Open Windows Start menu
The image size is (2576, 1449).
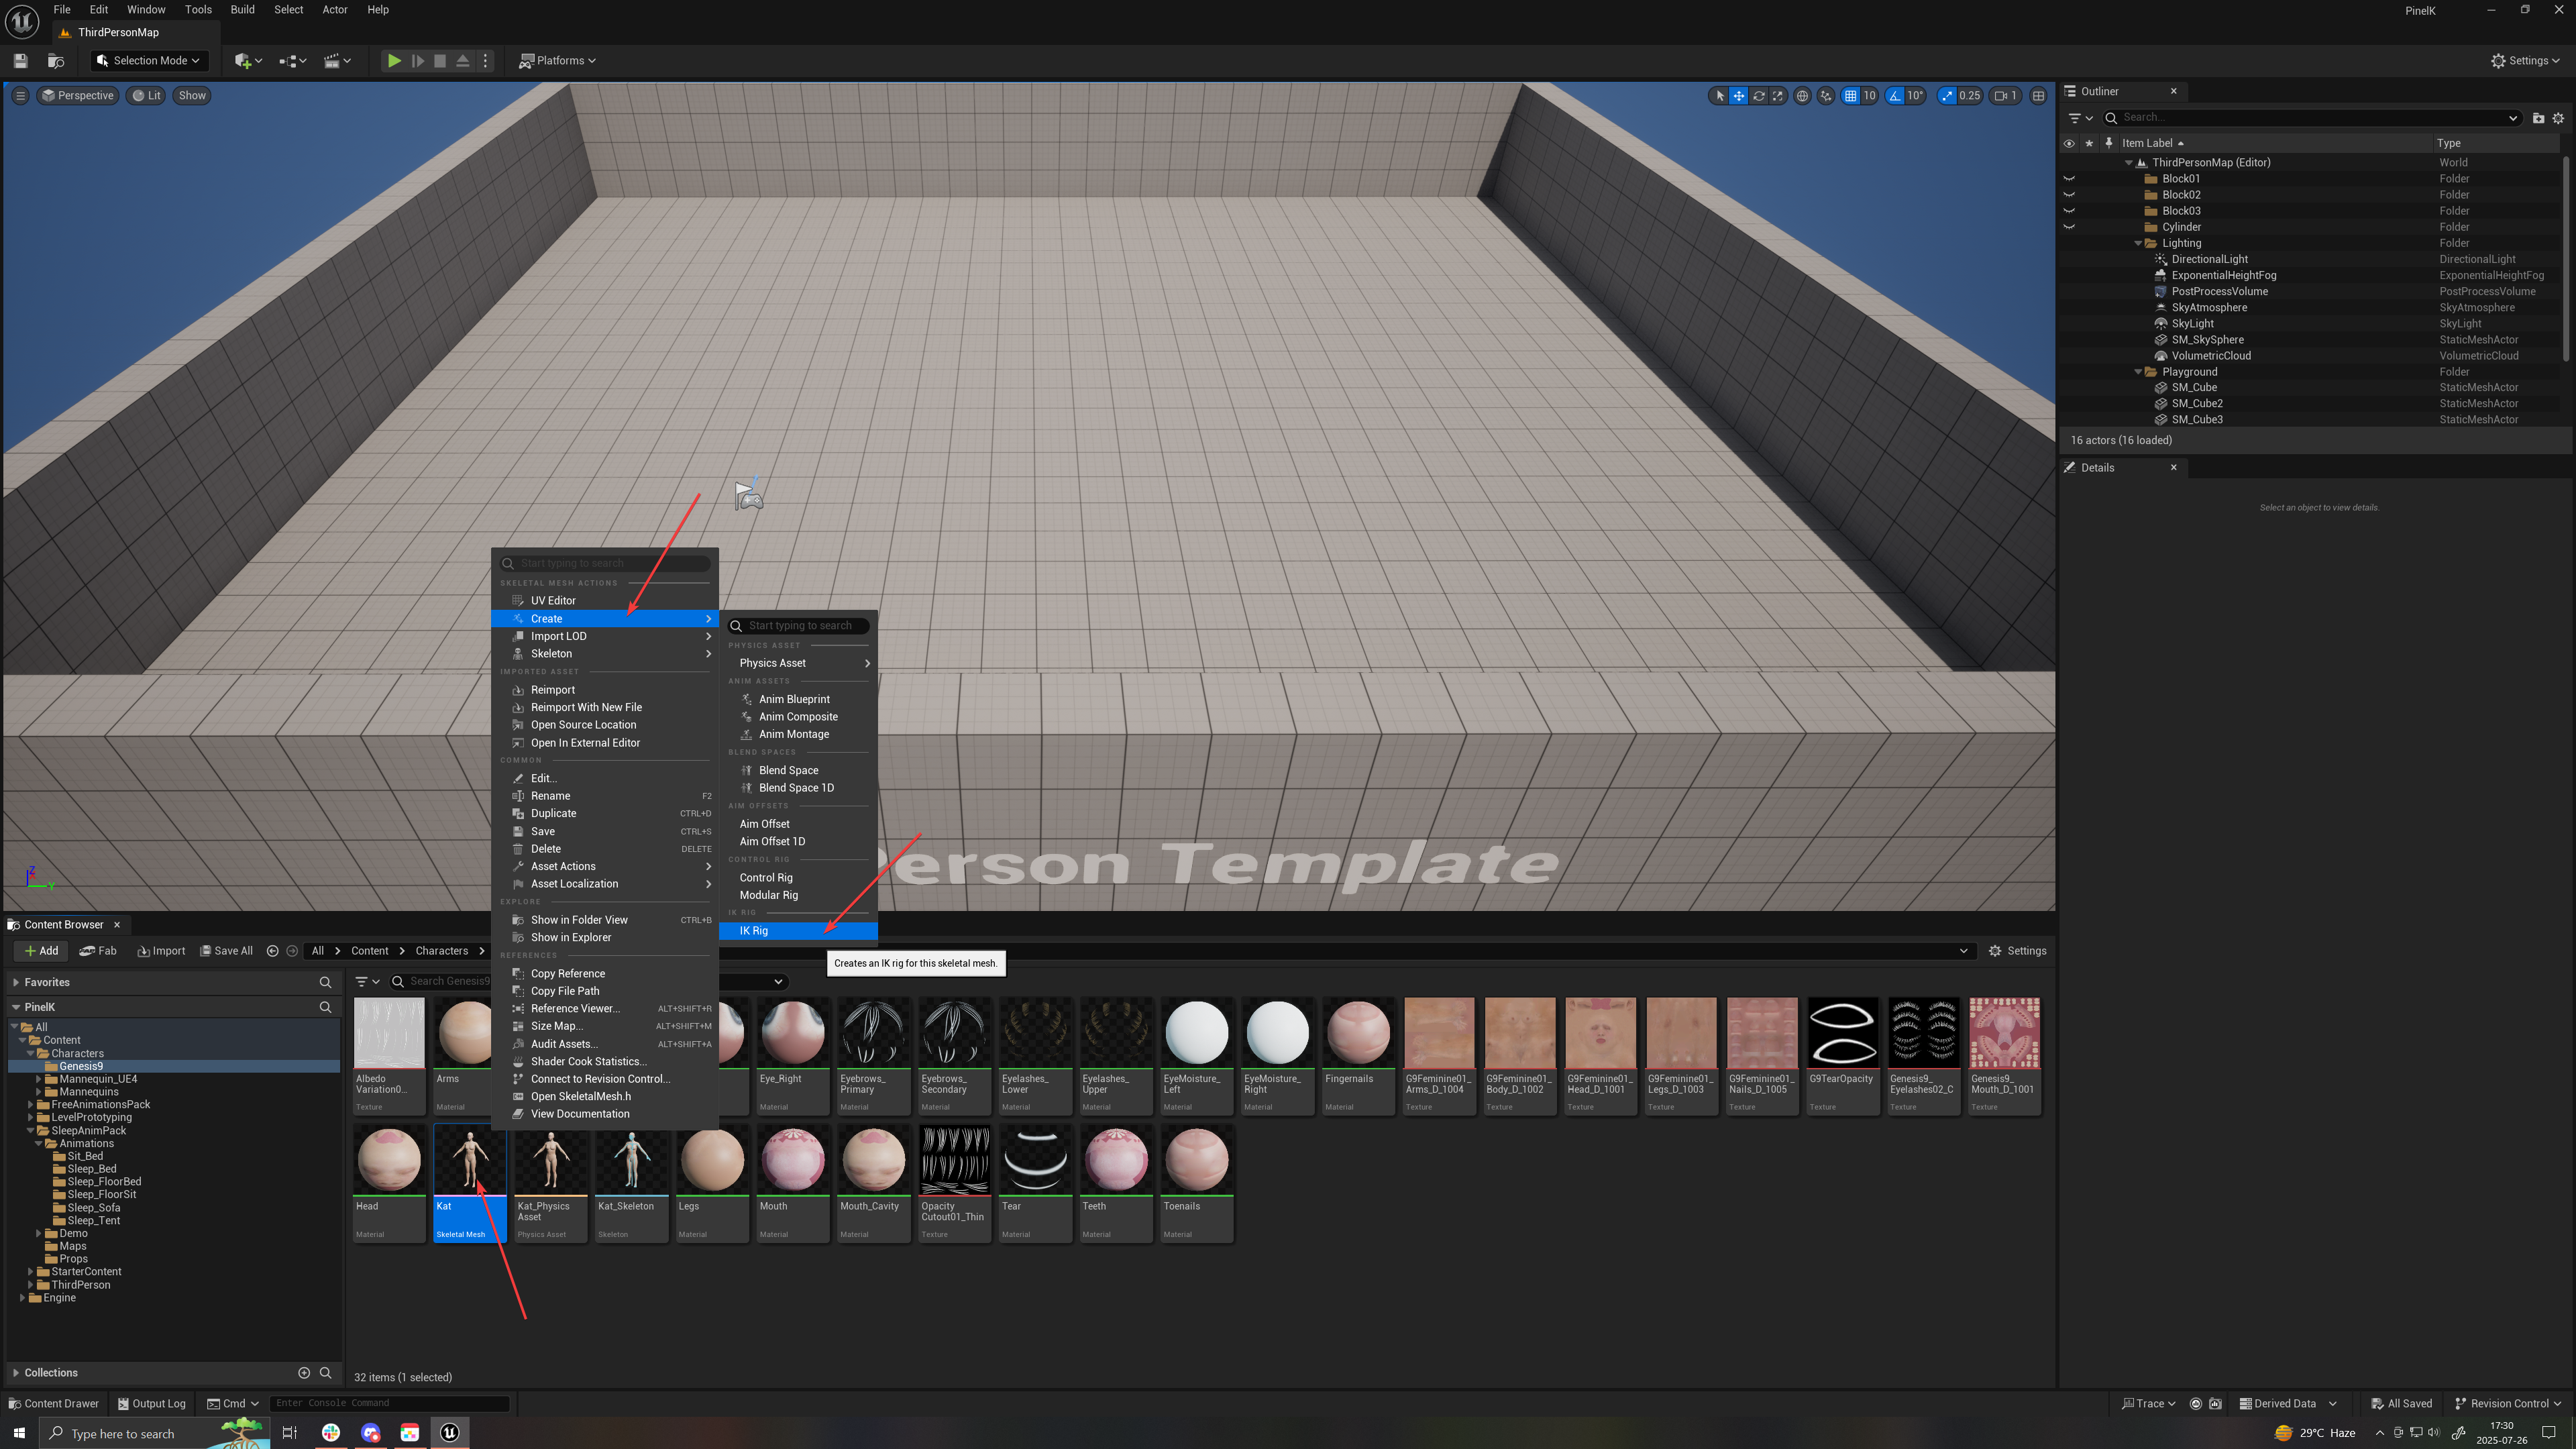tap(19, 1433)
